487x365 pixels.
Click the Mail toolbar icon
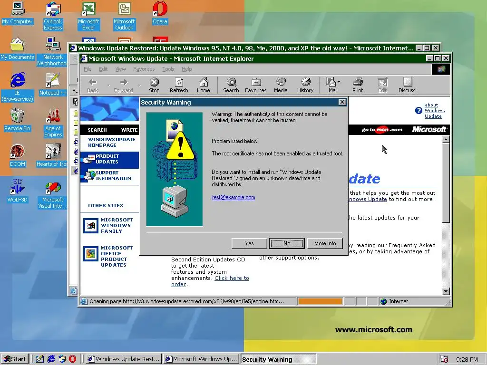click(331, 85)
